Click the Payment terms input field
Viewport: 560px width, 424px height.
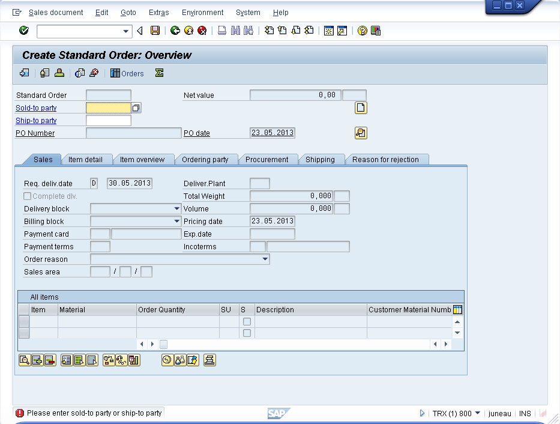[x=100, y=246]
